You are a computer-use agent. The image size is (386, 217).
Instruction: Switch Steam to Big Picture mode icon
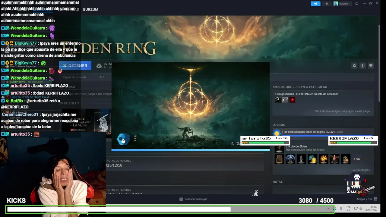357,4
